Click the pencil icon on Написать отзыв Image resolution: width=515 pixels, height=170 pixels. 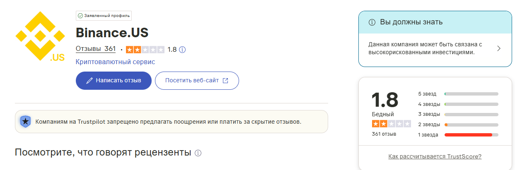tap(89, 81)
